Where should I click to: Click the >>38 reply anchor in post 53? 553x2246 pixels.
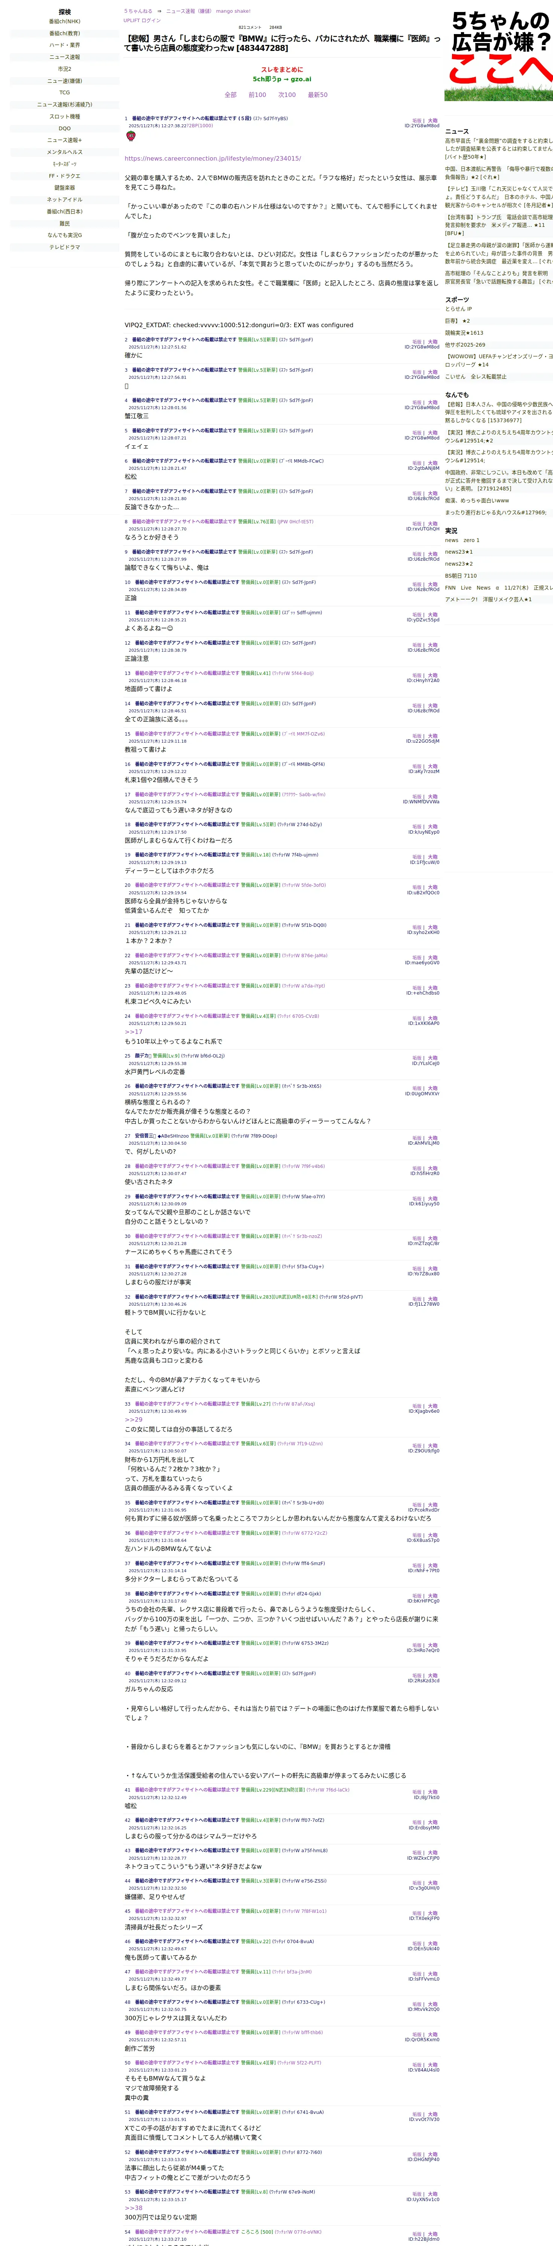pos(133,2209)
